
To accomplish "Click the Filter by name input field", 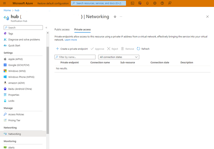I will pyautogui.click(x=75, y=57).
